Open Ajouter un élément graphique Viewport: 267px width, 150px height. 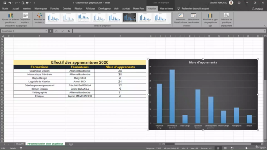(x=10, y=18)
